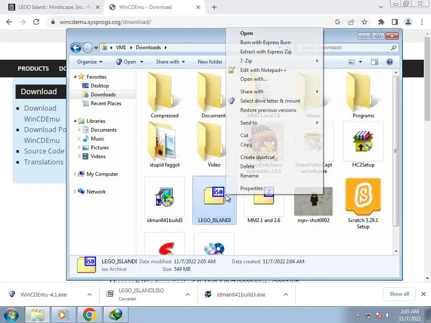The height and width of the screenshot is (323, 431).
Task: Open Chrome side panel icon
Action: pyautogui.click(x=395, y=22)
